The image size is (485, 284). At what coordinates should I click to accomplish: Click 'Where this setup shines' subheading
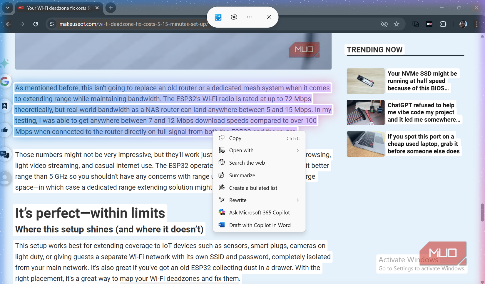(x=109, y=229)
